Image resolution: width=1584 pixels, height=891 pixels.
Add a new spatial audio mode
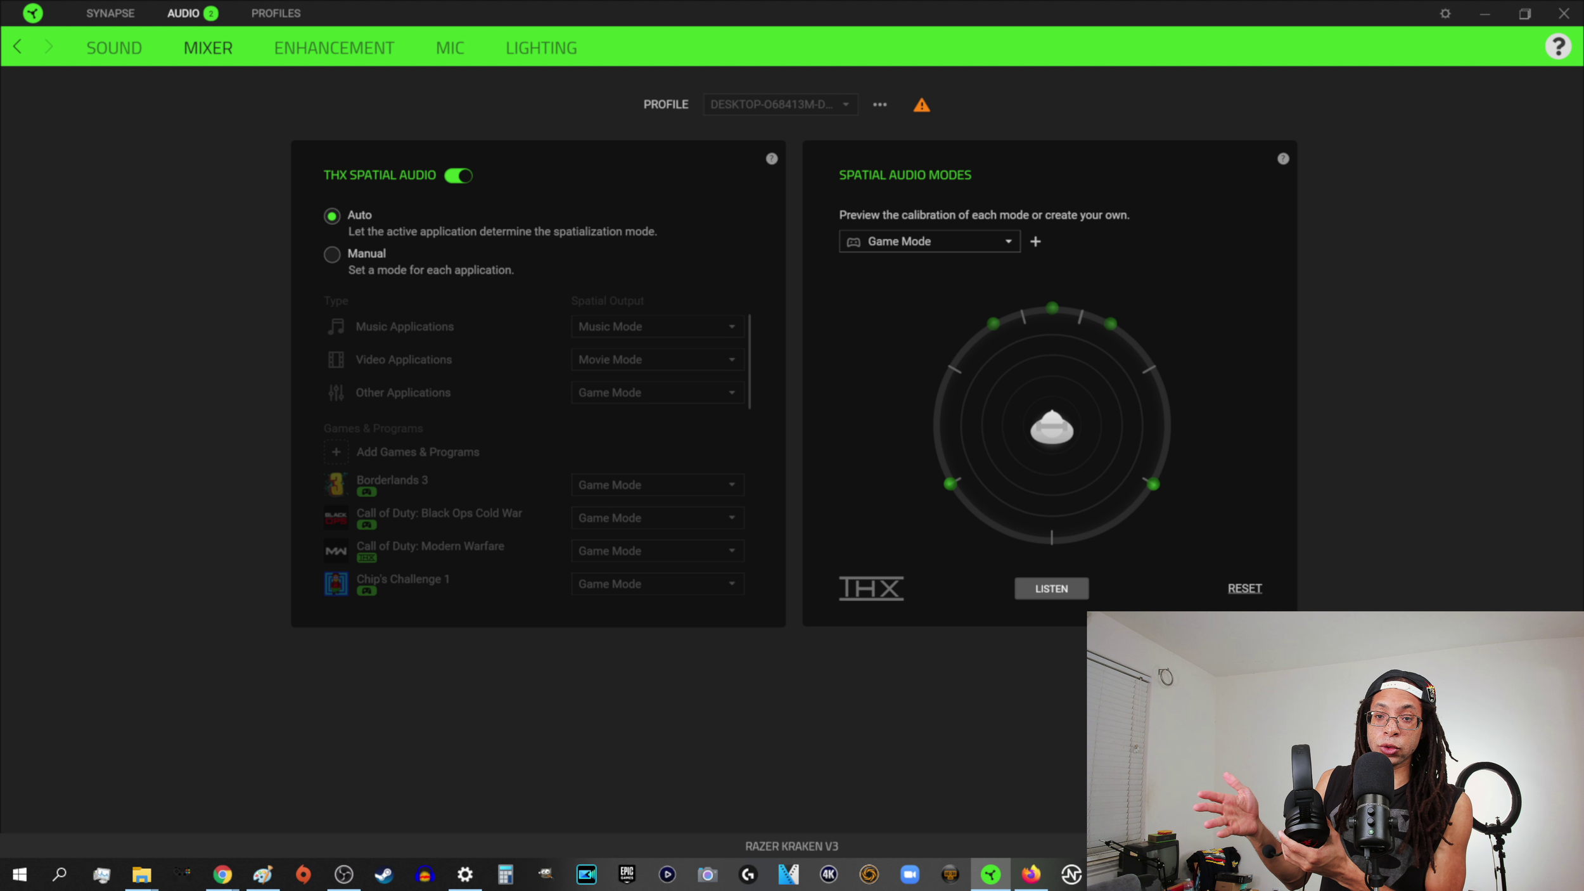tap(1035, 241)
